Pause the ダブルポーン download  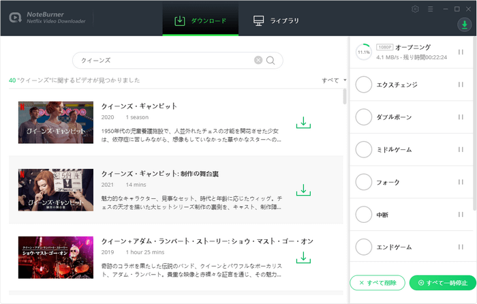tap(461, 117)
